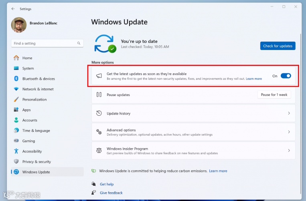Open Personalization settings page

[47, 99]
